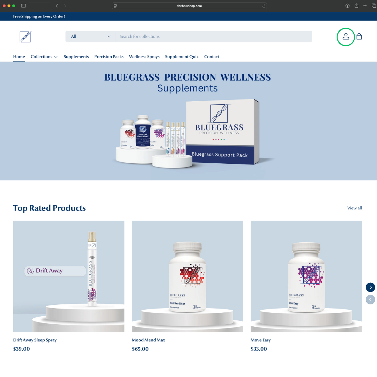
Task: Click in the Search for collections field
Action: tap(214, 36)
